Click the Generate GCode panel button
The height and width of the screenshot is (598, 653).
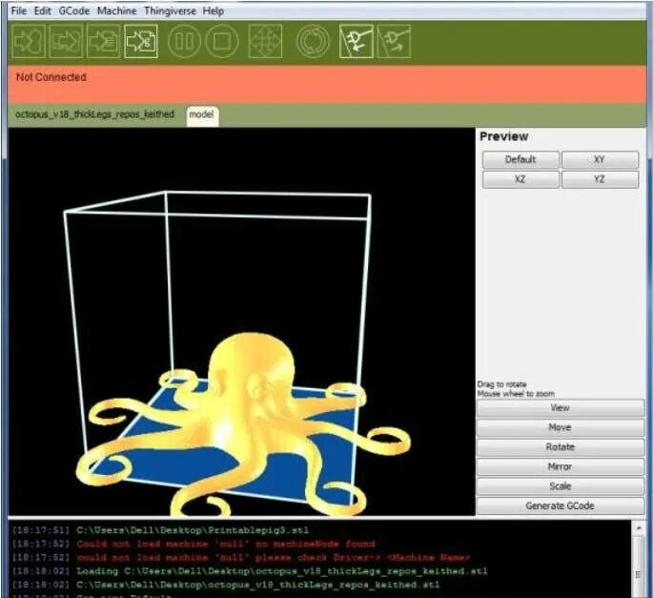[561, 505]
